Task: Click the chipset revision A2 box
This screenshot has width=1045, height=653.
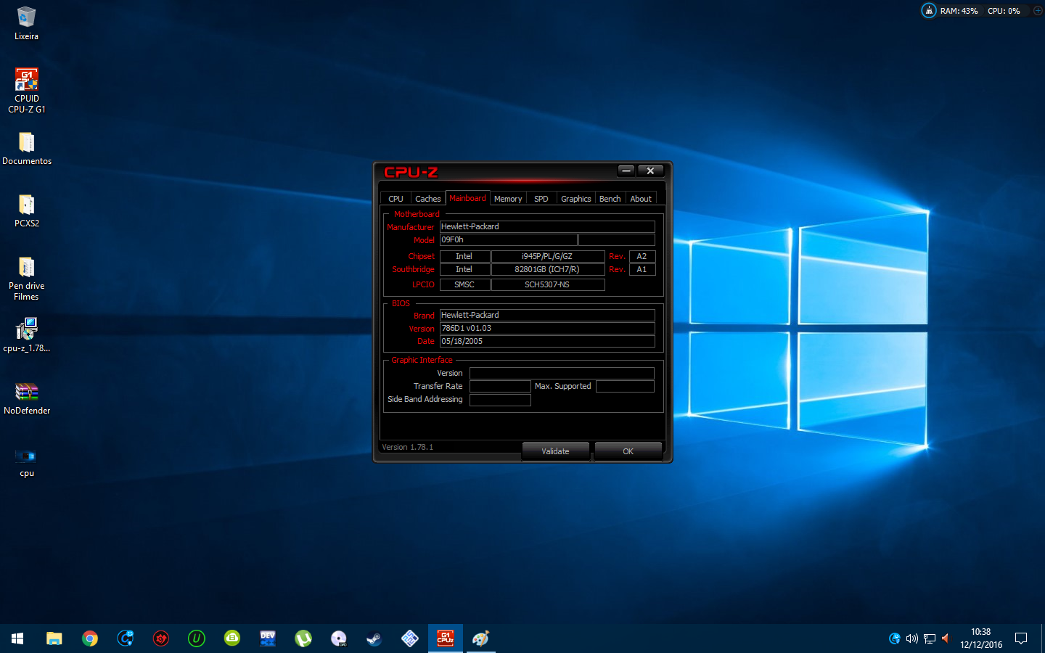Action: click(x=642, y=256)
